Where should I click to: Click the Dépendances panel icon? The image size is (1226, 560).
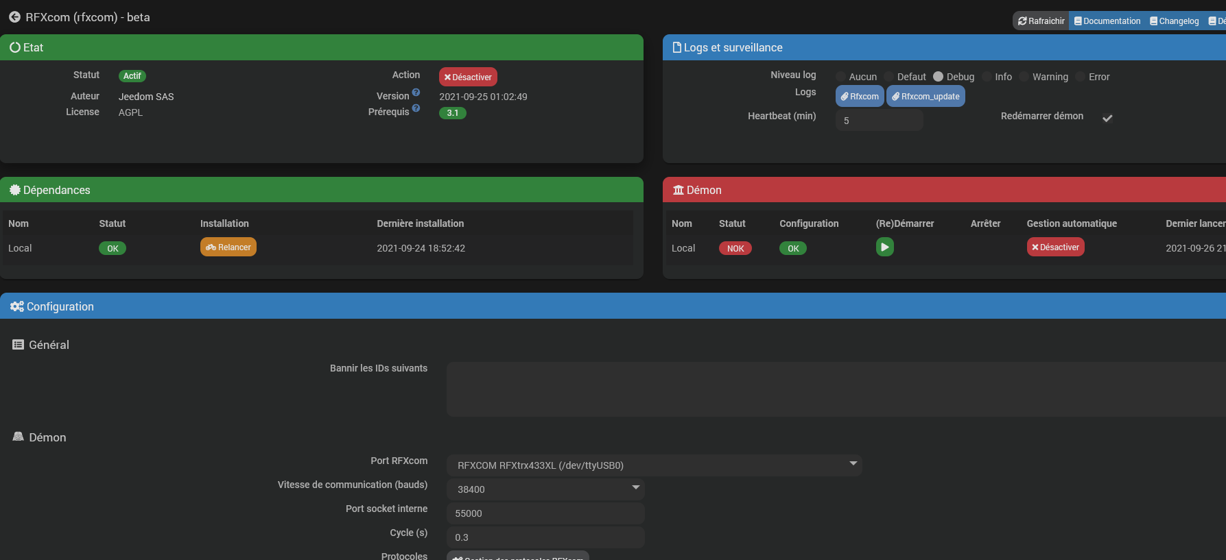[15, 190]
